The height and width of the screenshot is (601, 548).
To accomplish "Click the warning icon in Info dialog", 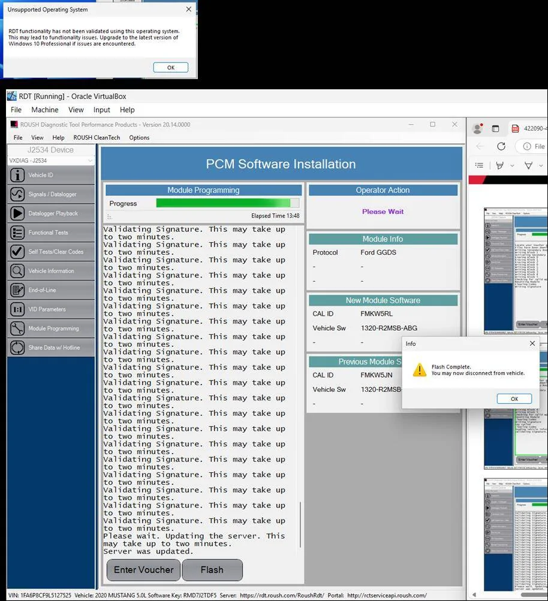I will pyautogui.click(x=420, y=370).
